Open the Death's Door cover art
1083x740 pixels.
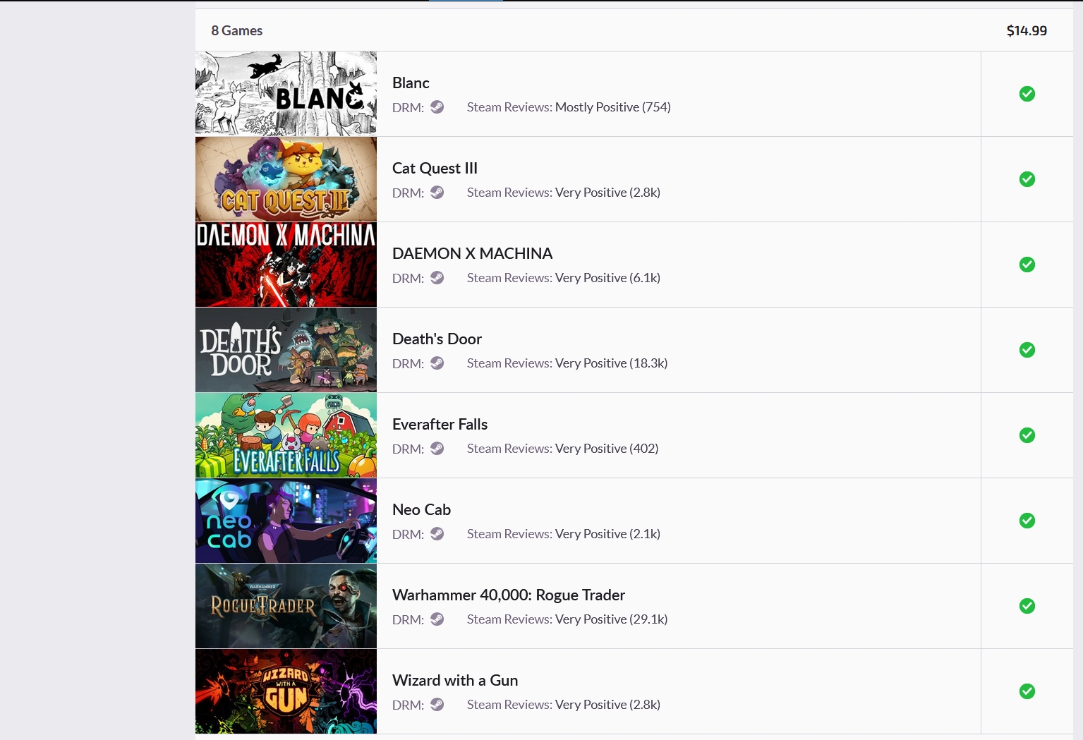point(286,350)
